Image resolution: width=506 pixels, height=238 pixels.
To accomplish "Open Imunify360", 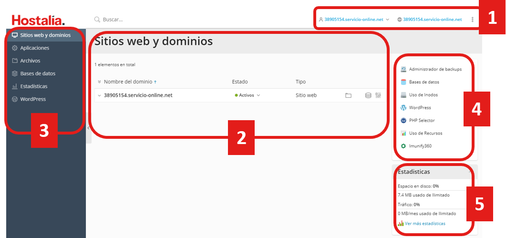I will [x=420, y=146].
